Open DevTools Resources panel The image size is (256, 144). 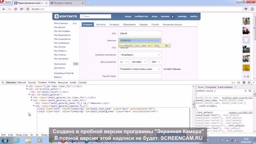point(63,82)
